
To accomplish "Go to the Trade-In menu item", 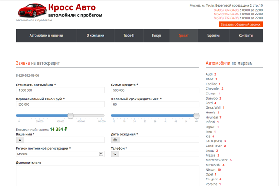I will [129, 36].
